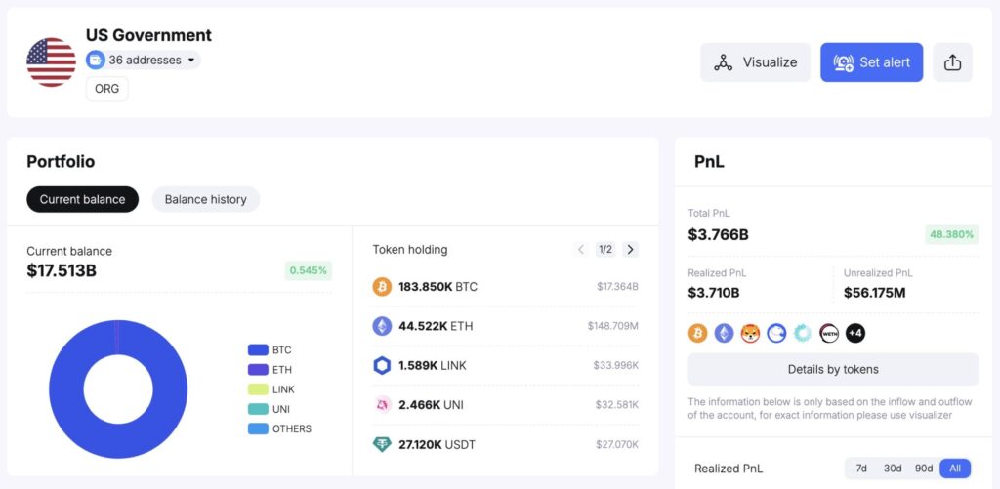Click the Chainlink LINK token icon
The width and height of the screenshot is (1000, 489).
[x=382, y=365]
